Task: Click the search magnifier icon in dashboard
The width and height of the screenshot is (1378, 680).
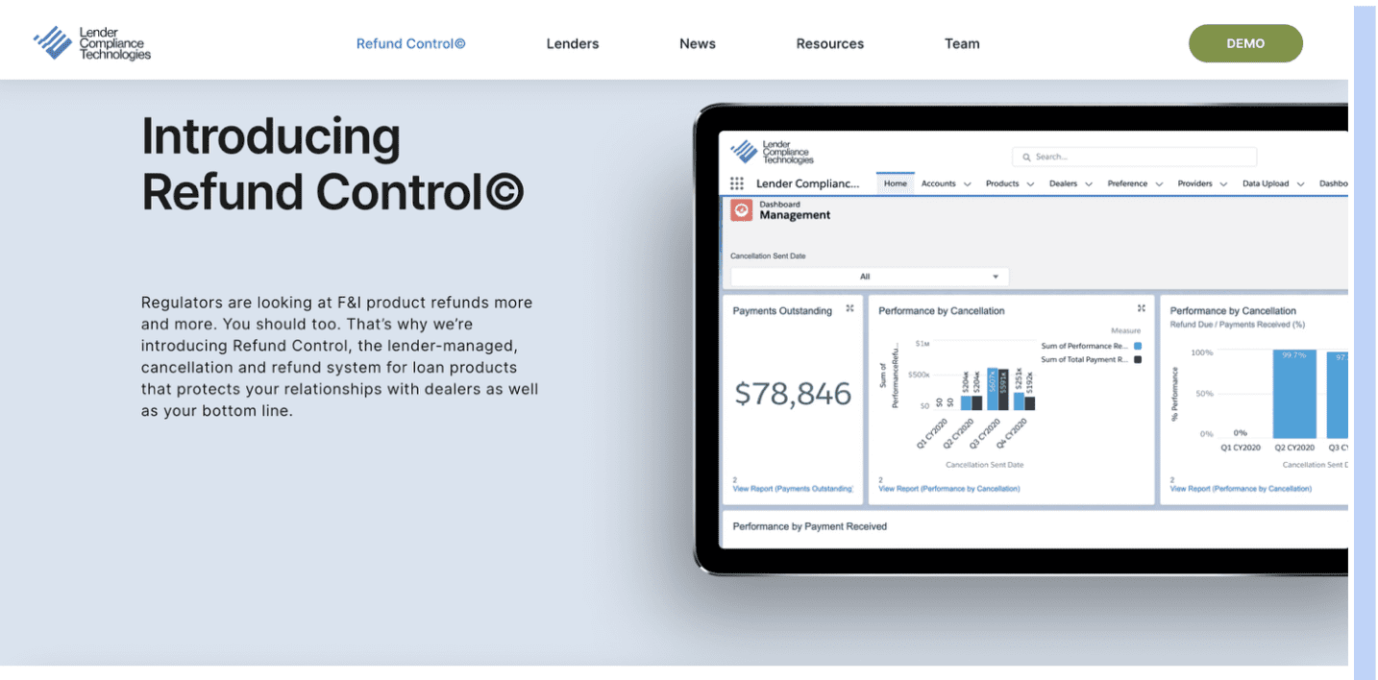Action: (1026, 157)
